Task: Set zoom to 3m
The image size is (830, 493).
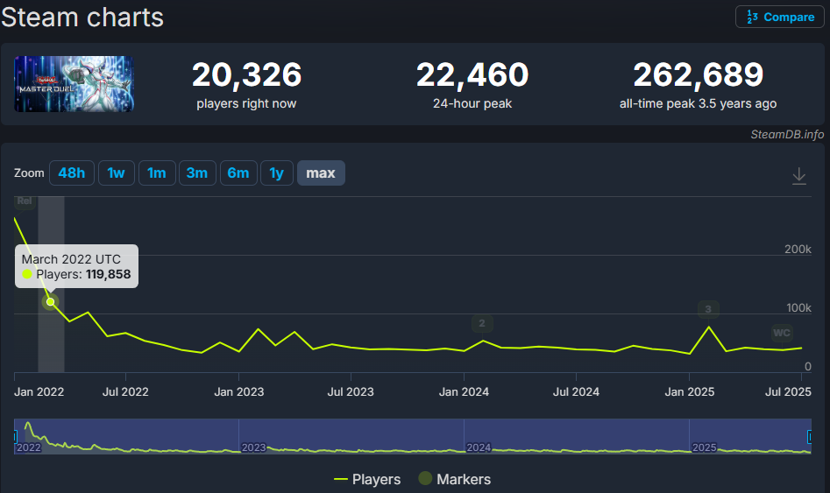Action: tap(197, 173)
